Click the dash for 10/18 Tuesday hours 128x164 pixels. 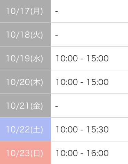(56, 35)
